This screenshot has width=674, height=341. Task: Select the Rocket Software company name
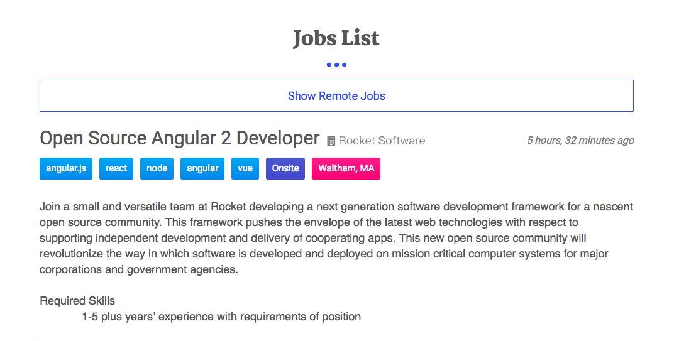pyautogui.click(x=382, y=141)
